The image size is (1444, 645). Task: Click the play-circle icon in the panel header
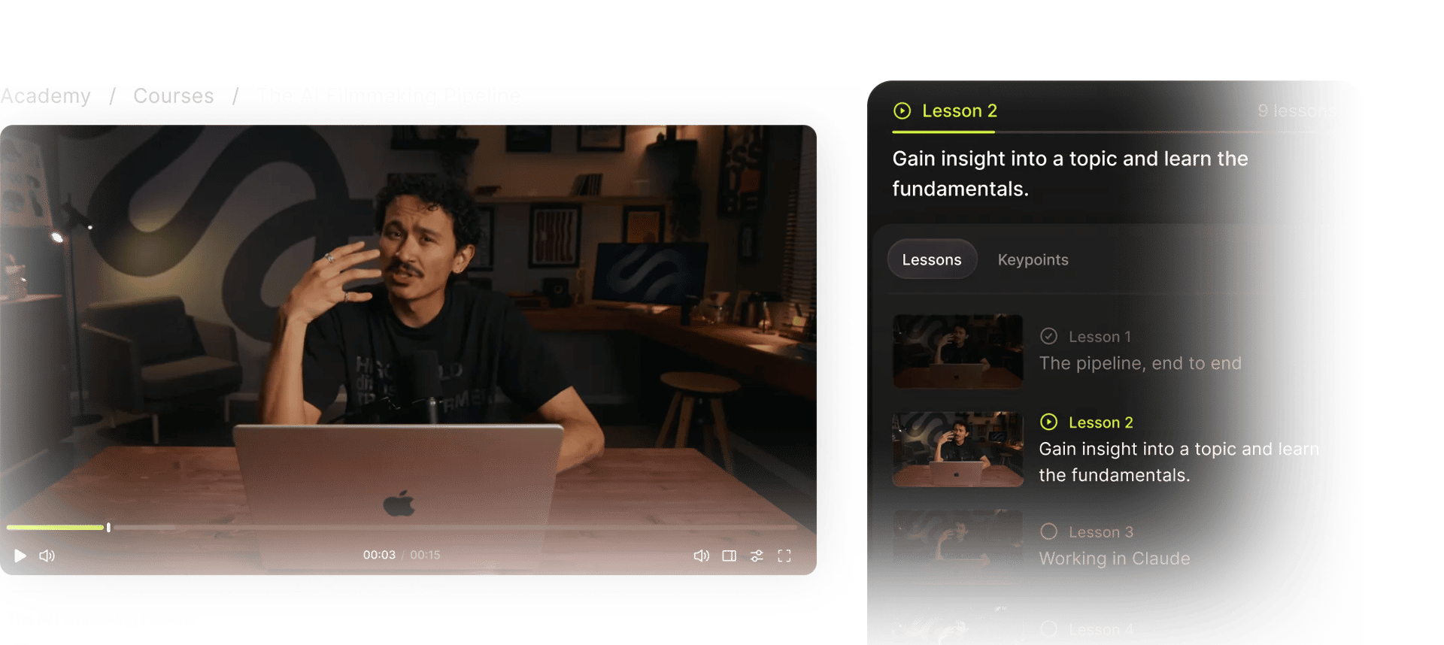click(x=902, y=111)
